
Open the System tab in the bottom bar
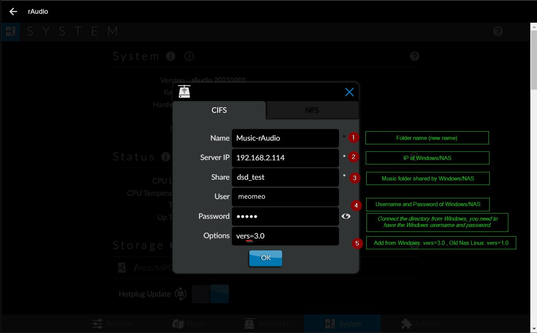pyautogui.click(x=342, y=324)
